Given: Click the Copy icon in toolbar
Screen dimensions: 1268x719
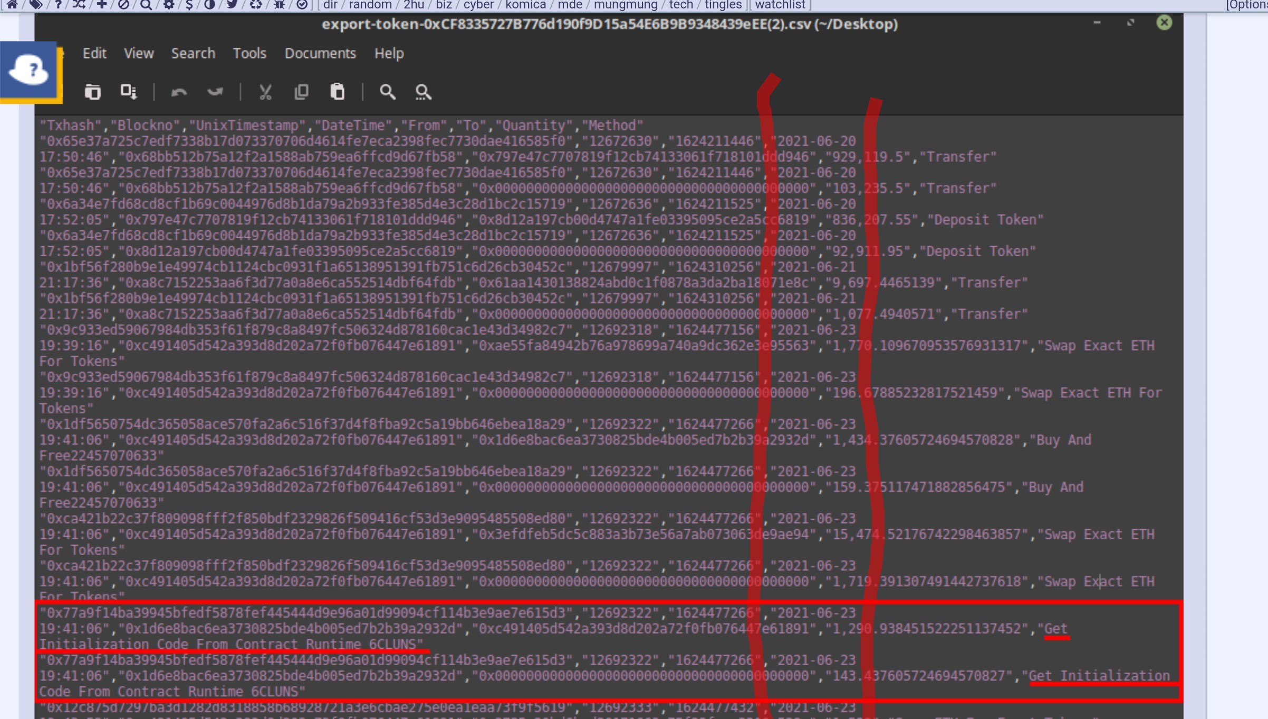Looking at the screenshot, I should (301, 92).
